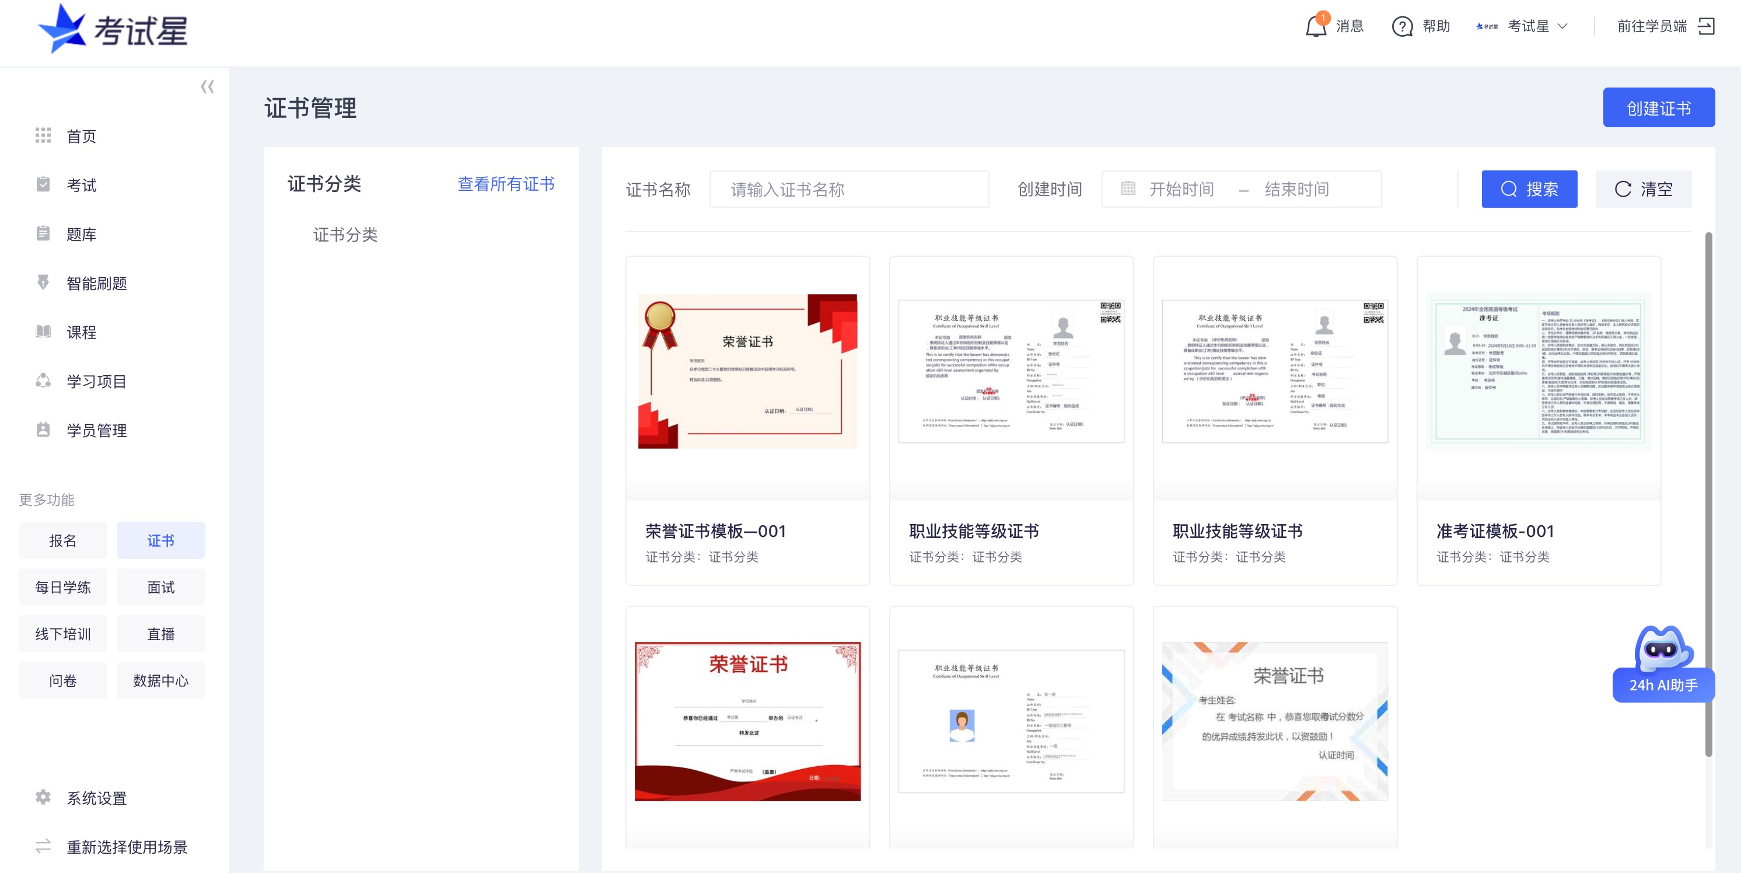Viewport: 1741px width, 873px height.
Task: Click the 创建证书 button
Action: pos(1659,107)
